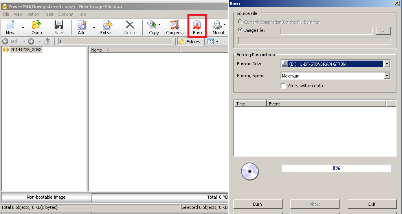
Task: Click the Event column header in log
Action: [327, 104]
